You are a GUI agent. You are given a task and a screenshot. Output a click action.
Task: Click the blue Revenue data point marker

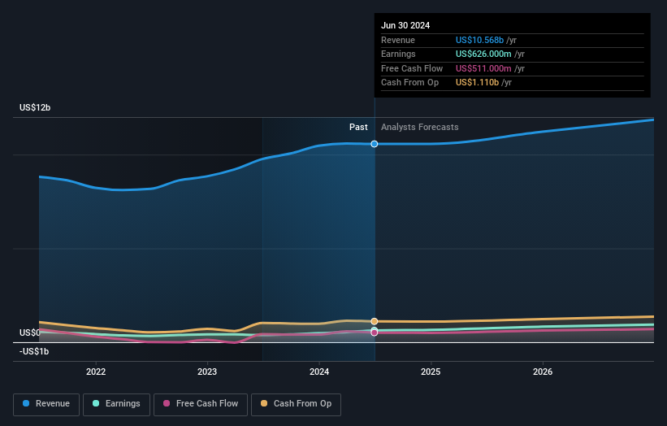click(x=375, y=144)
